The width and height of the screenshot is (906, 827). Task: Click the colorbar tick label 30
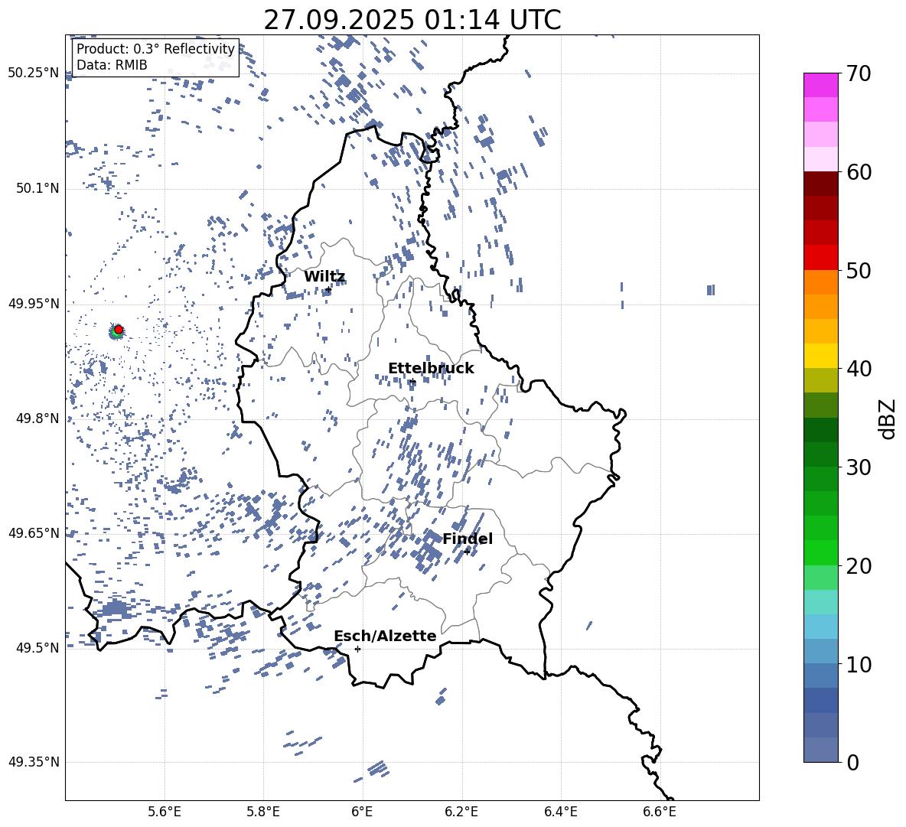click(x=859, y=467)
